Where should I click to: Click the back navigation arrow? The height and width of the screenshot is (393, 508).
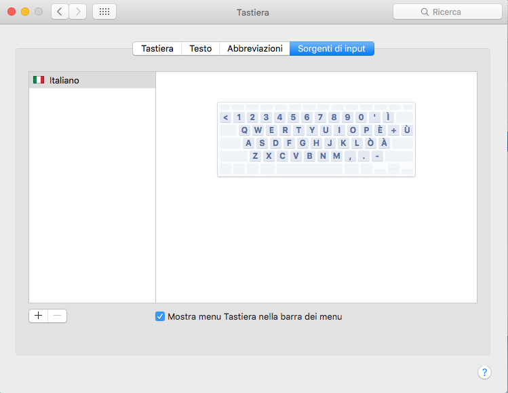[60, 12]
